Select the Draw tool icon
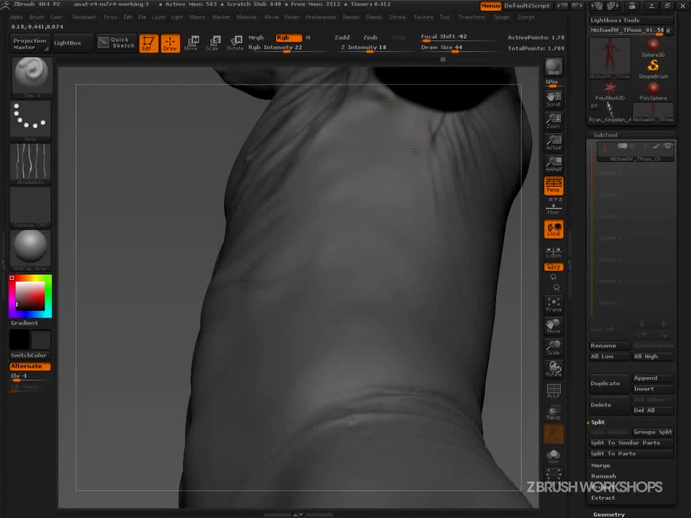Image resolution: width=691 pixels, height=518 pixels. [170, 43]
